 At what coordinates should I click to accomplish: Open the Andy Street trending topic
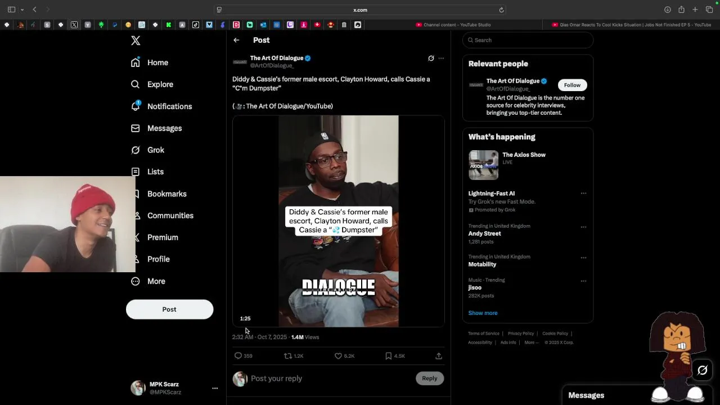484,233
